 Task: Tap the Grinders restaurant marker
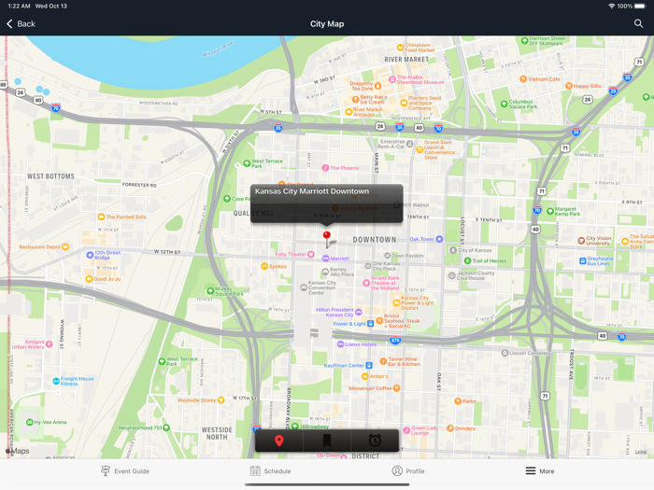coord(450,428)
